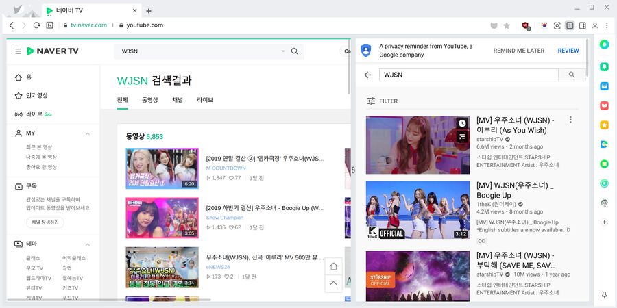The image size is (617, 308).
Task: Click REVIEW on YouTube privacy reminder
Action: [x=568, y=51]
